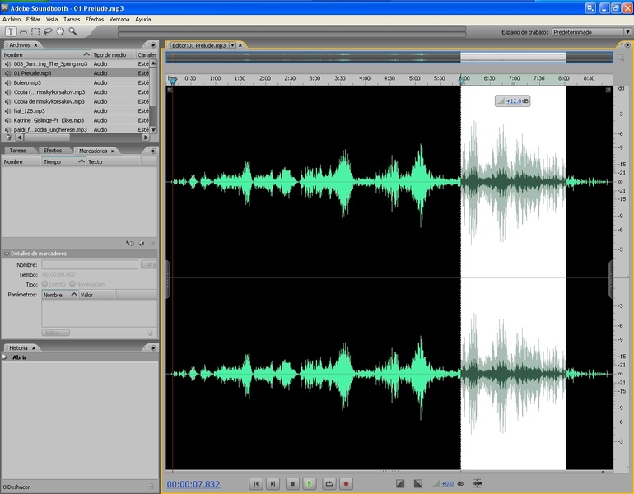Select the Lasso tool
634x494 pixels.
coord(48,31)
